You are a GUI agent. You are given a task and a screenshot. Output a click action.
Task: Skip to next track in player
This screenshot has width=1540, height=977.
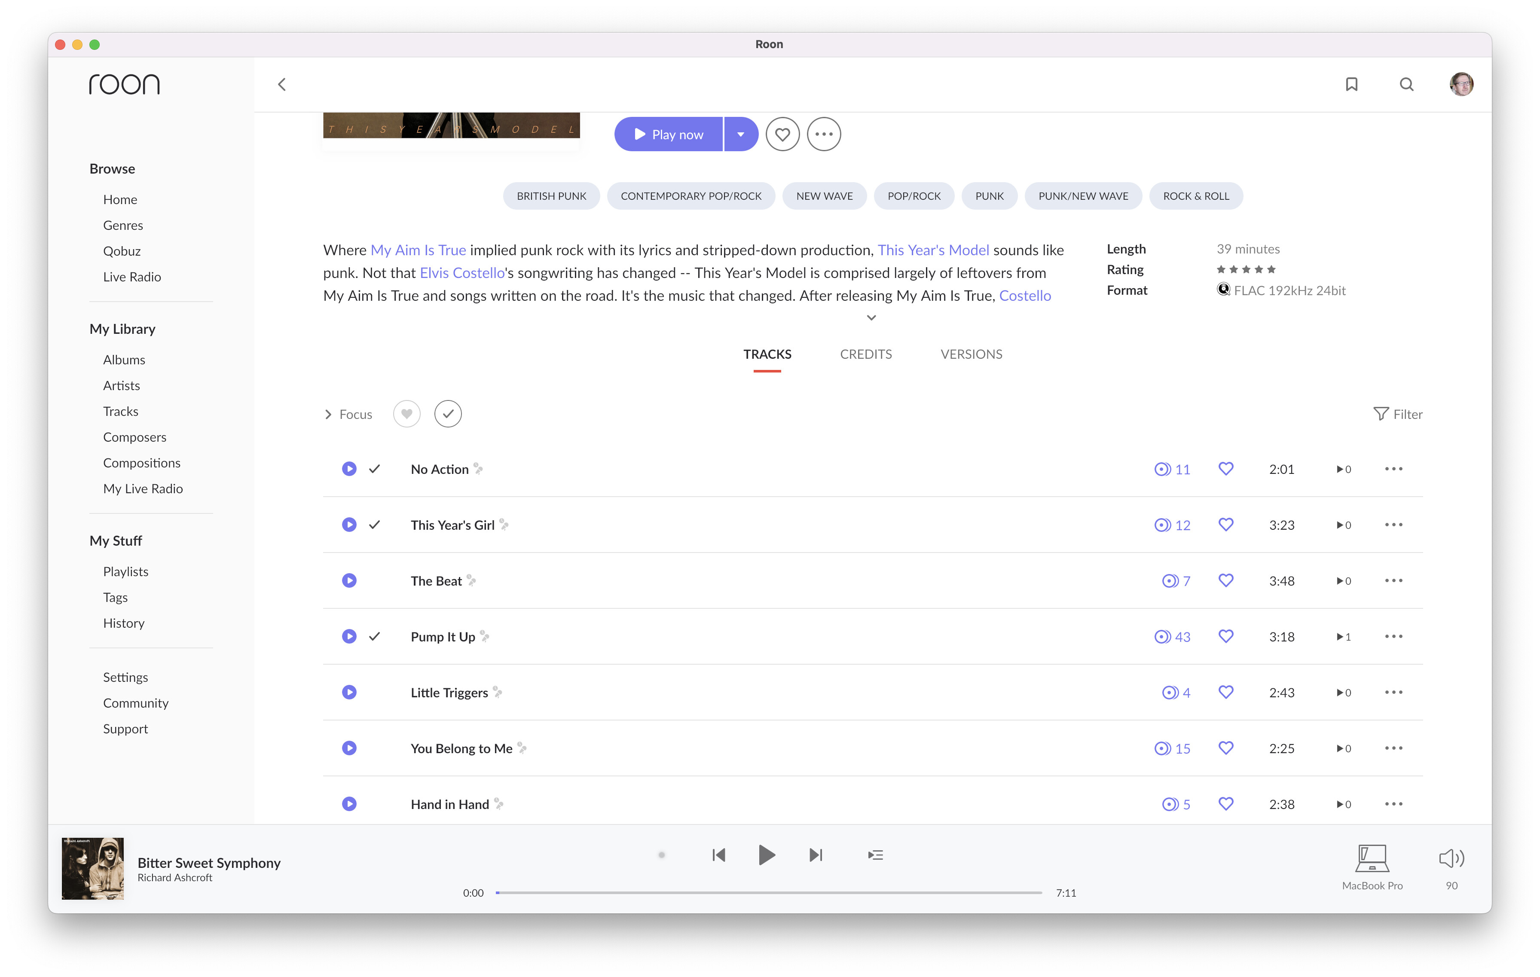coord(816,855)
